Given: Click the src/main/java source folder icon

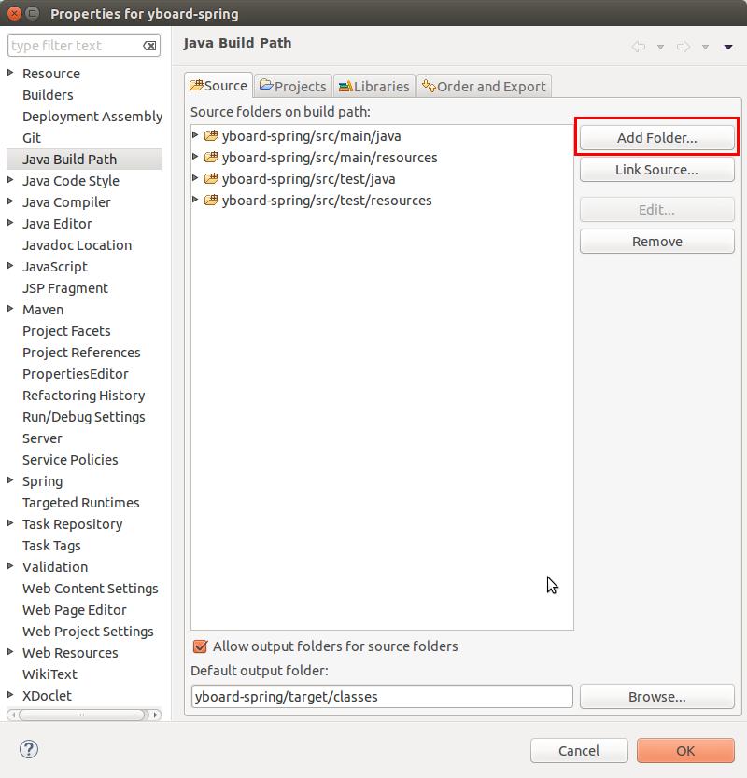Looking at the screenshot, I should [212, 135].
